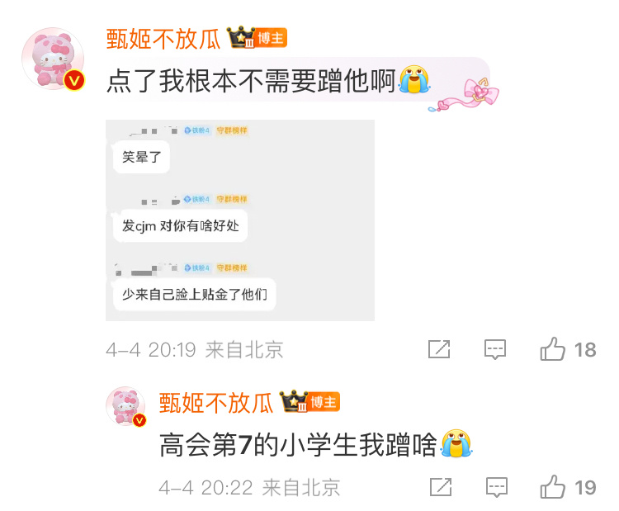Like the reply comment with 19 likes
619x511 pixels.
point(552,486)
